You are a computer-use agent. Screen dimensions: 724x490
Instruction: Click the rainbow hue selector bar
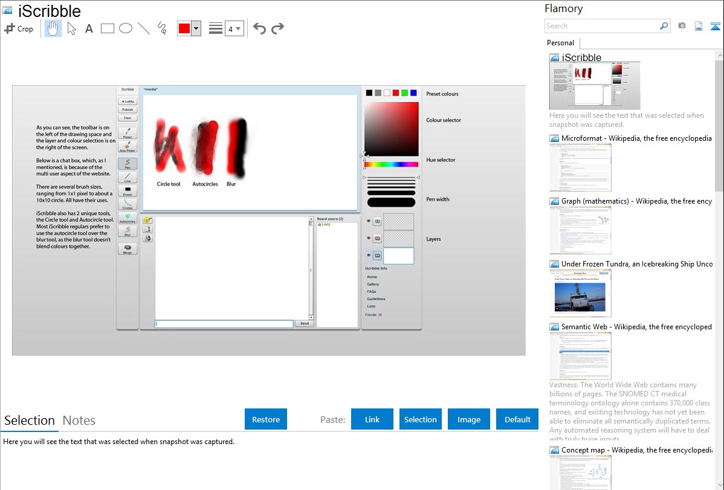391,164
